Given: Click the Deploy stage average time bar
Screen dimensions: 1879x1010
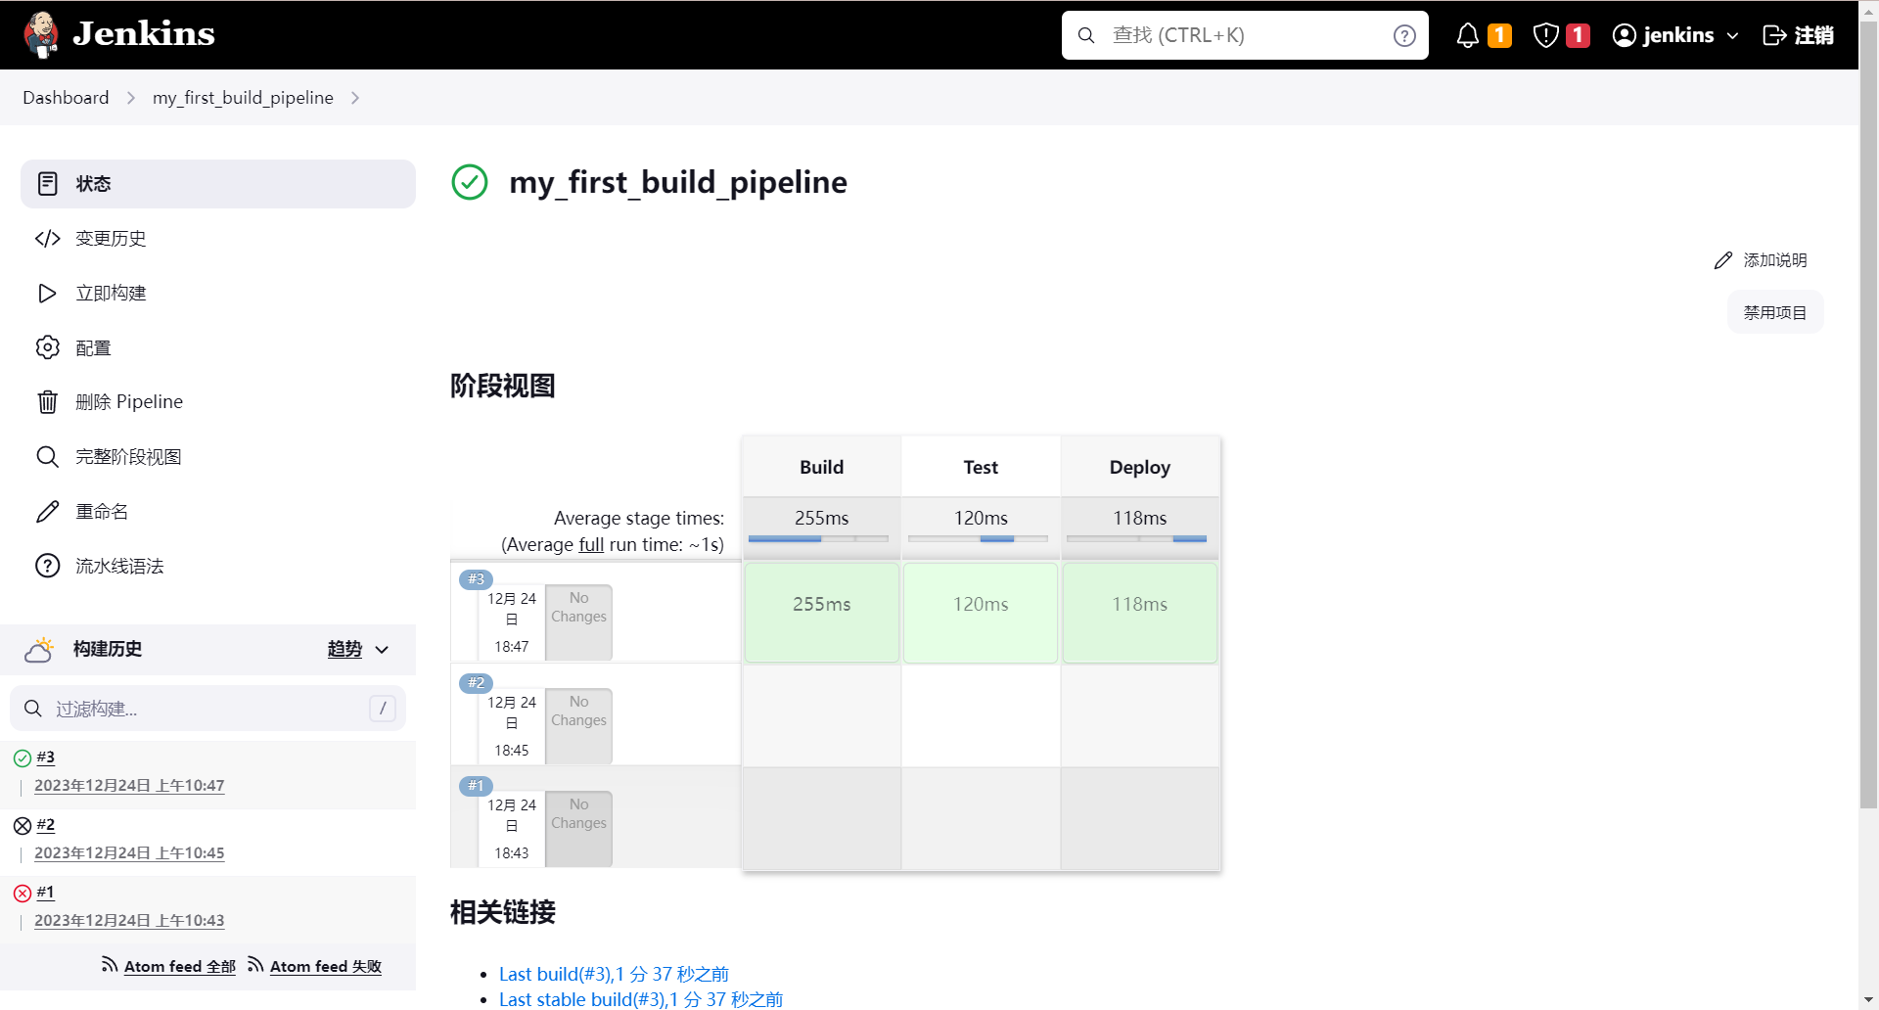Looking at the screenshot, I should (x=1136, y=538).
